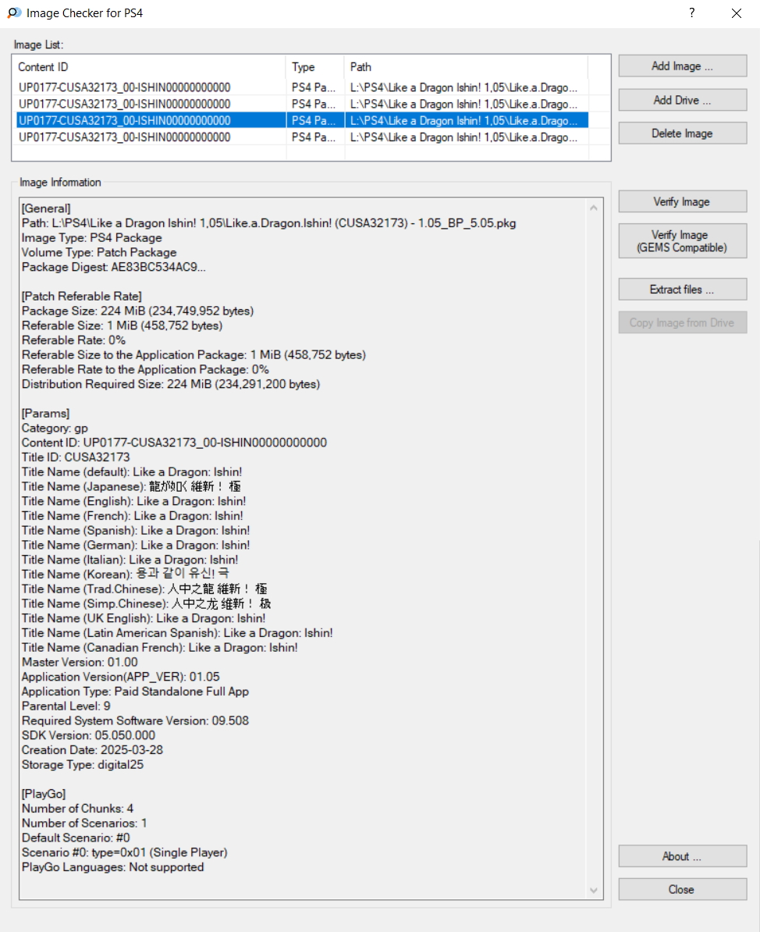760x932 pixels.
Task: Click the 'Parental Level: 9' line
Action: [66, 706]
